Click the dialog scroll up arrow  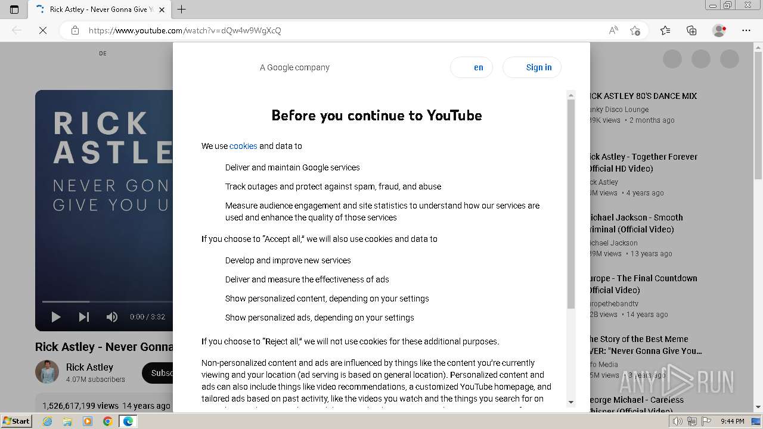pos(571,95)
